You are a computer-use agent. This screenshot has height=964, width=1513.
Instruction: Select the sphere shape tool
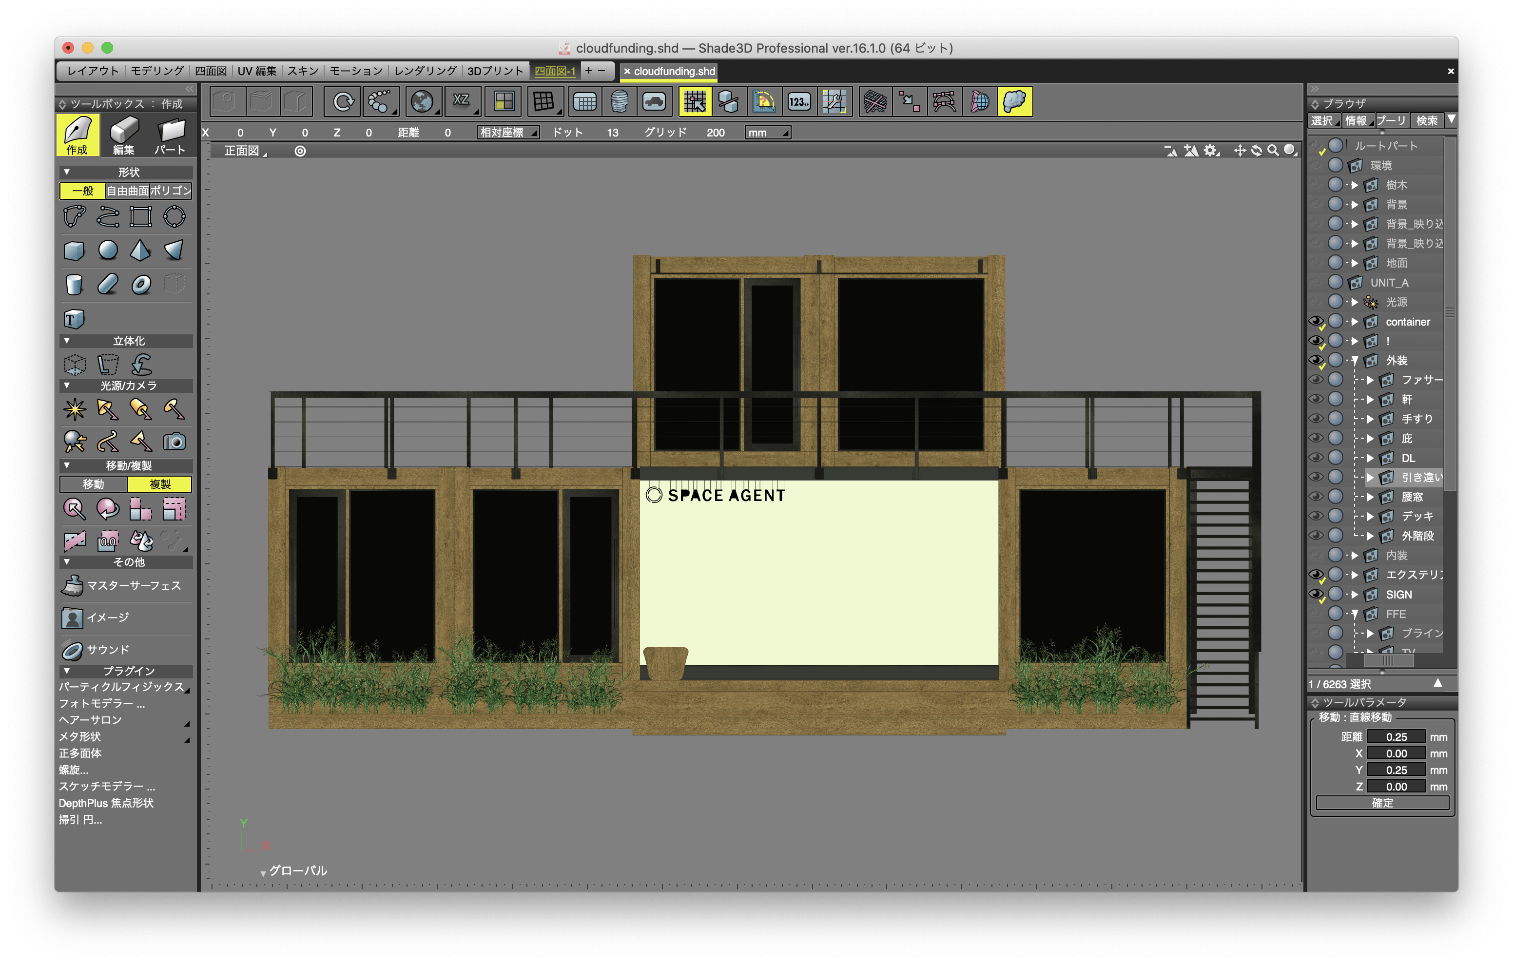tap(108, 250)
